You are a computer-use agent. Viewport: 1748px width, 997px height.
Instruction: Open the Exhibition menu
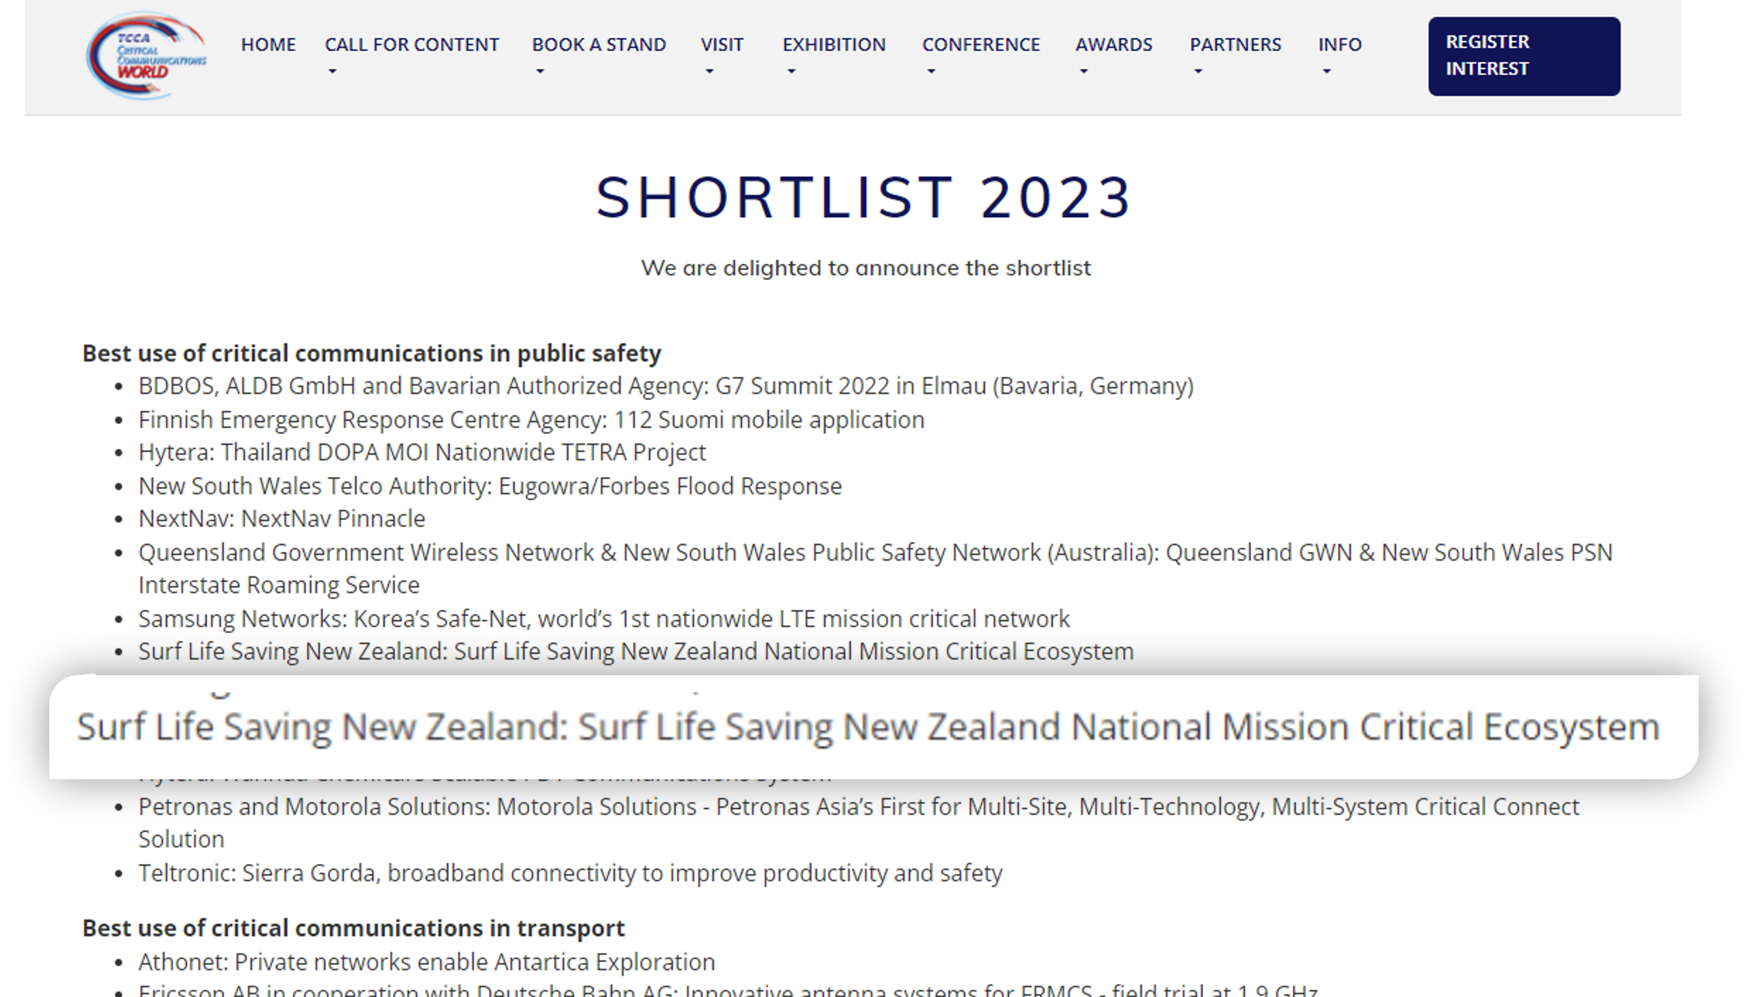coord(834,45)
